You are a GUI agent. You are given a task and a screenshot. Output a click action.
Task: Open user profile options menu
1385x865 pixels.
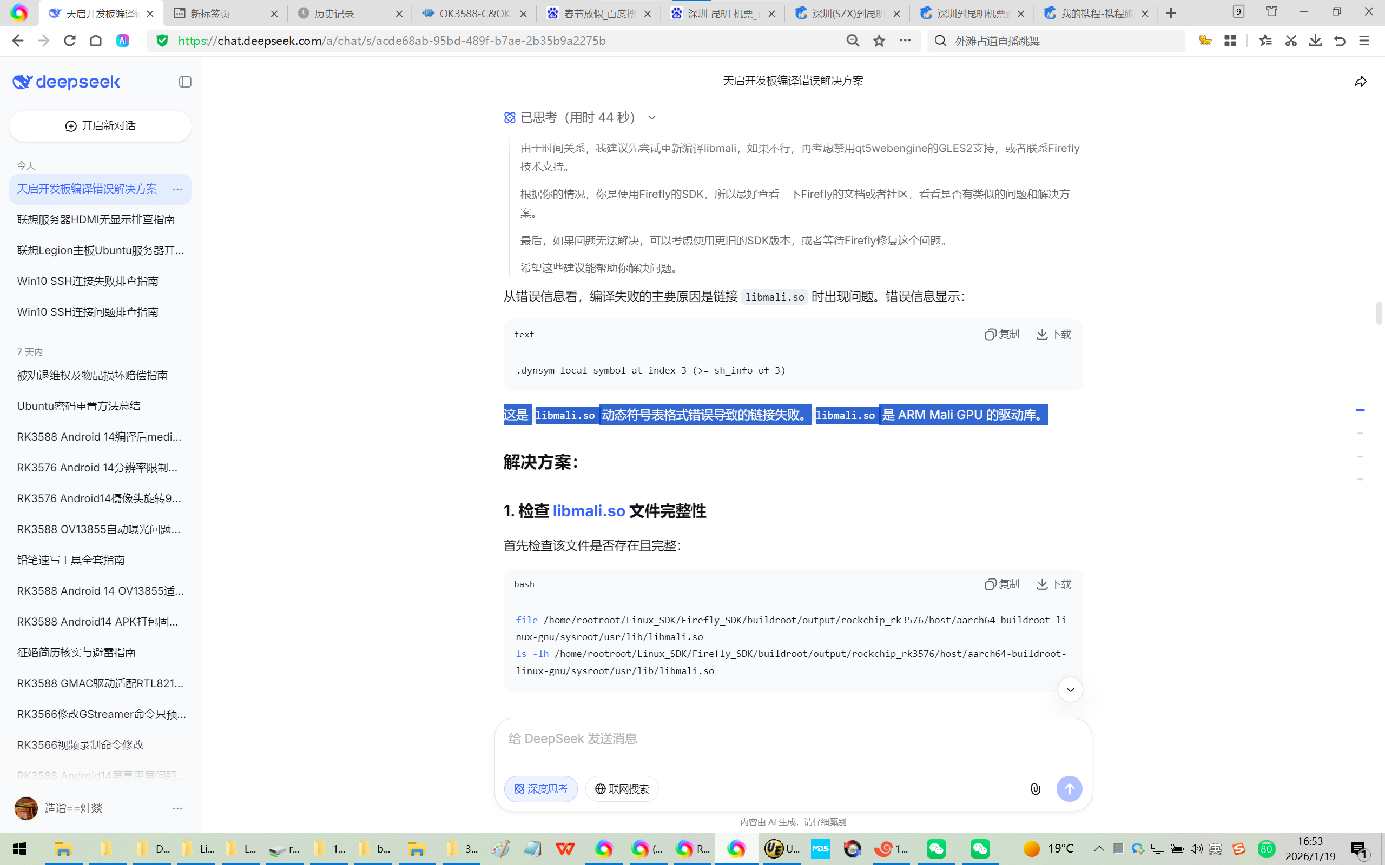177,808
